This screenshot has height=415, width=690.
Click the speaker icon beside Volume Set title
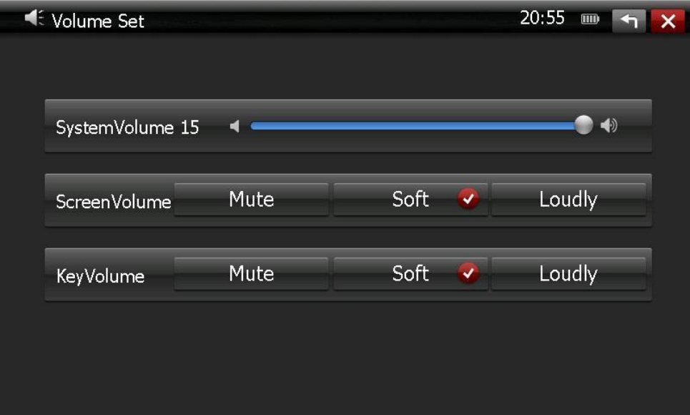click(x=34, y=19)
